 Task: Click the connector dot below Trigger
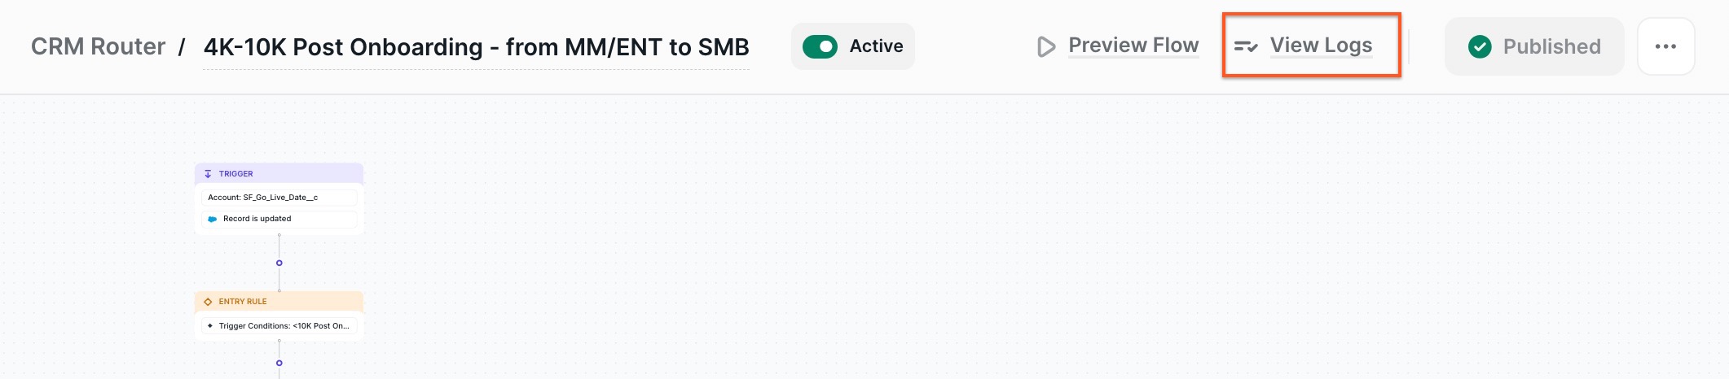(x=279, y=263)
